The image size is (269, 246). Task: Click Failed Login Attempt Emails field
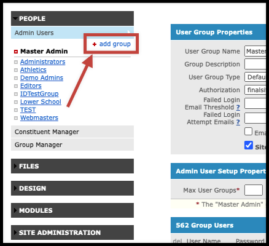(x=255, y=118)
